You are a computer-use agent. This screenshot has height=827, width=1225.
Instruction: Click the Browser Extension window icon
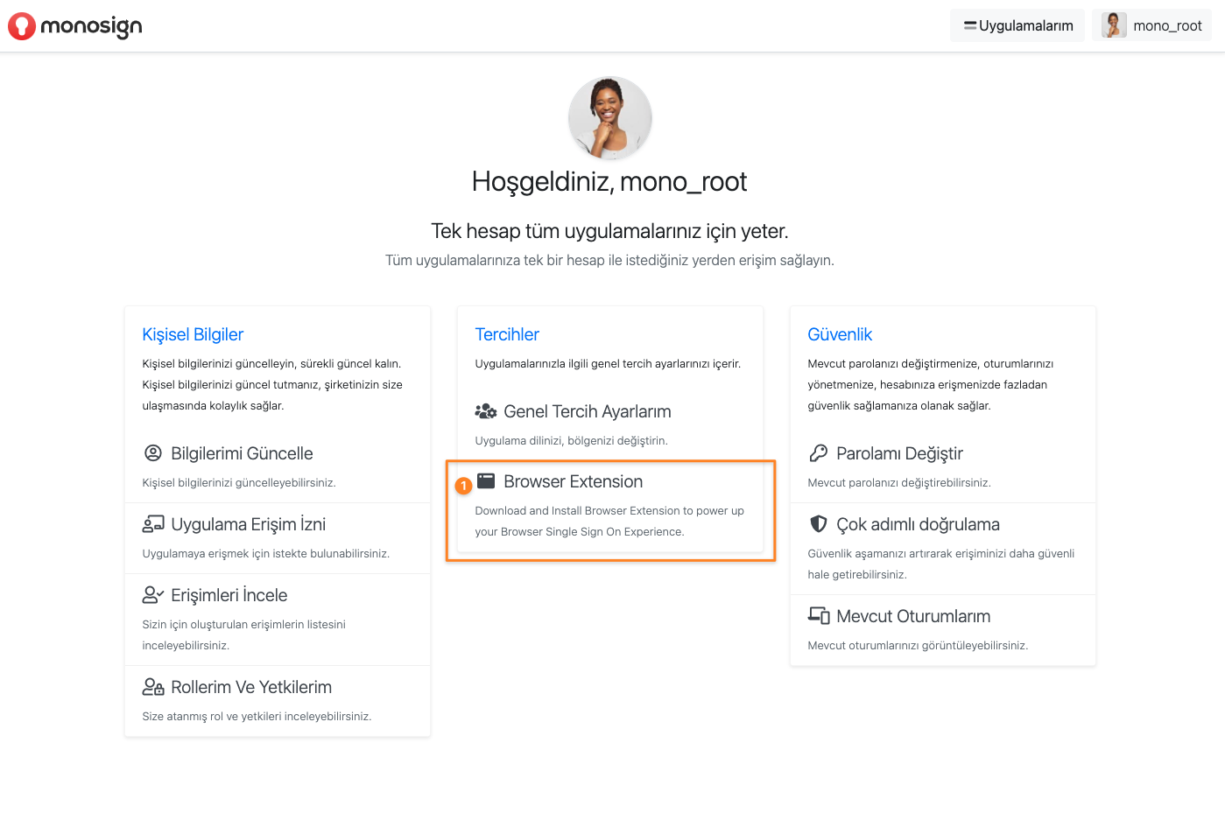tap(486, 481)
